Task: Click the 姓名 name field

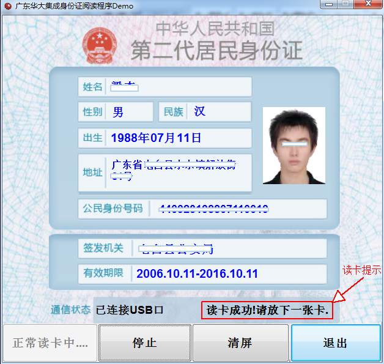Action: click(x=178, y=87)
